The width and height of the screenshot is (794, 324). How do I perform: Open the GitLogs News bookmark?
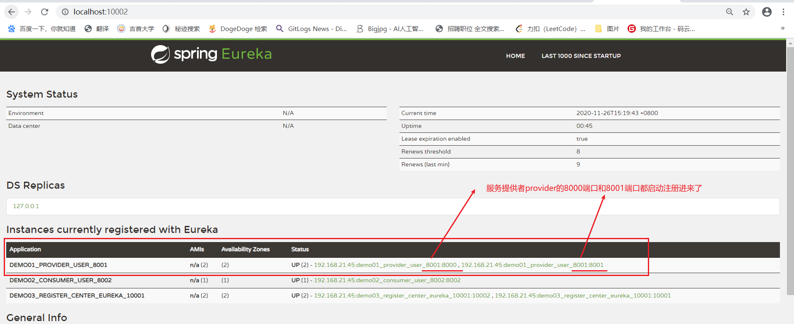(x=311, y=29)
